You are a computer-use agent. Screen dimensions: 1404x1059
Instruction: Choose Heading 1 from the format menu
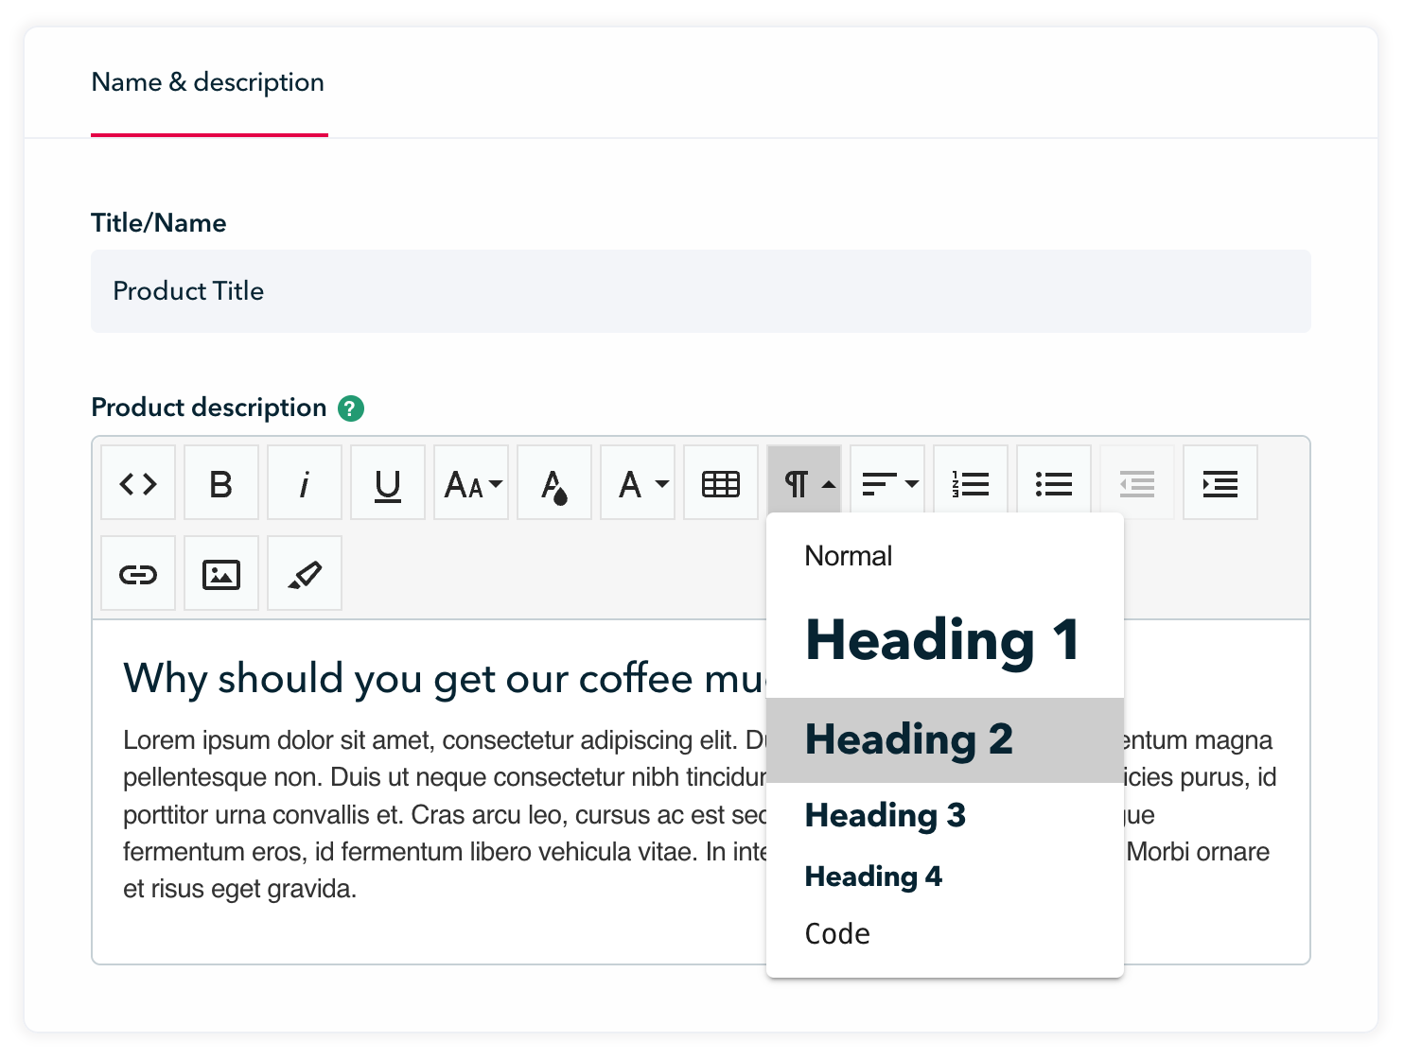945,640
